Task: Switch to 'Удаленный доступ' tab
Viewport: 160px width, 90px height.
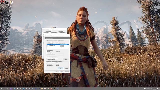Action: coord(62,33)
